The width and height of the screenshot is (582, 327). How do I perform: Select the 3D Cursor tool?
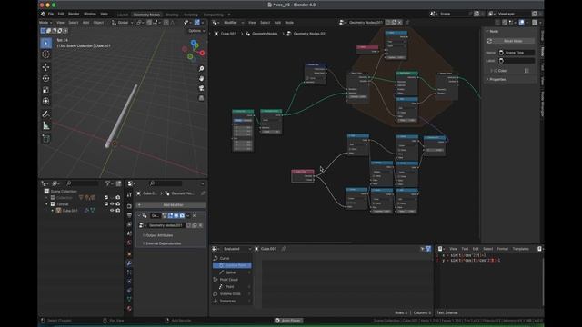tap(45, 54)
